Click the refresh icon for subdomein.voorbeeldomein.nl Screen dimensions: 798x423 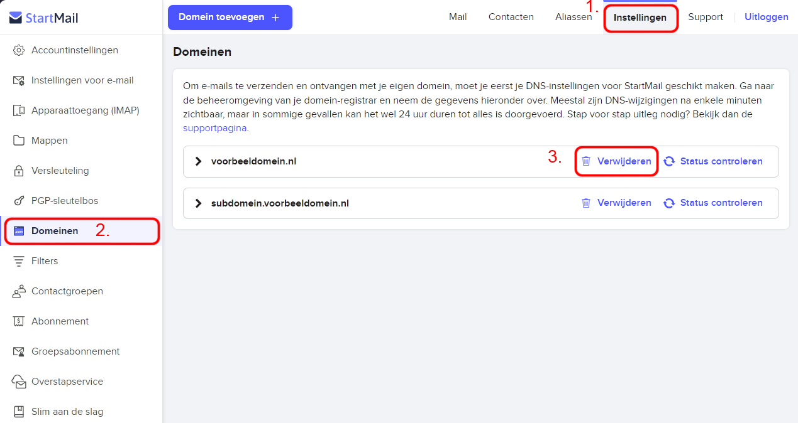pyautogui.click(x=669, y=203)
